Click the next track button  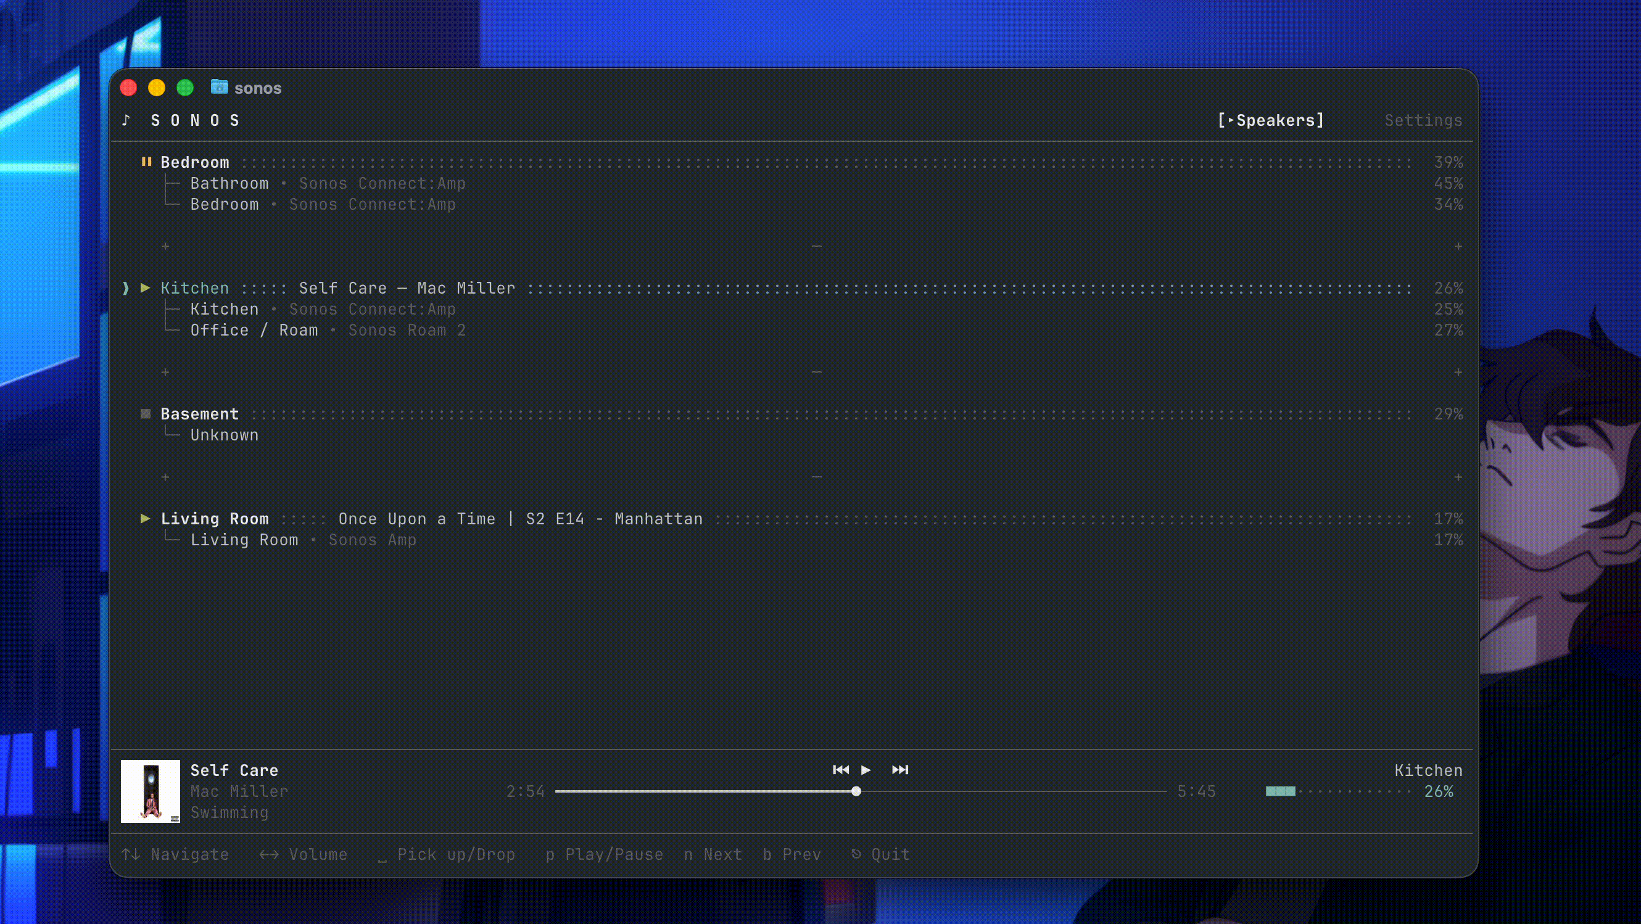coord(899,770)
